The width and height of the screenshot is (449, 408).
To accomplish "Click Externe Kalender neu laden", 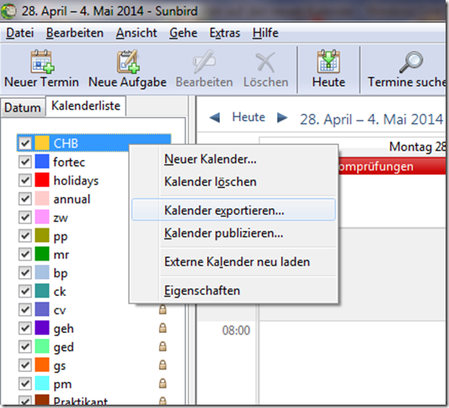I will pyautogui.click(x=233, y=261).
